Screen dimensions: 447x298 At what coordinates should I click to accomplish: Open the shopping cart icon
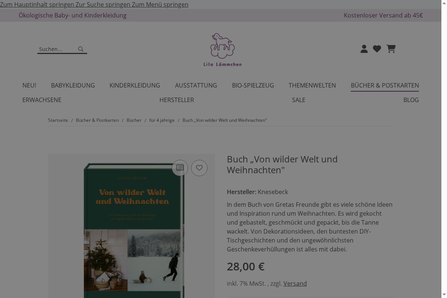pos(391,49)
